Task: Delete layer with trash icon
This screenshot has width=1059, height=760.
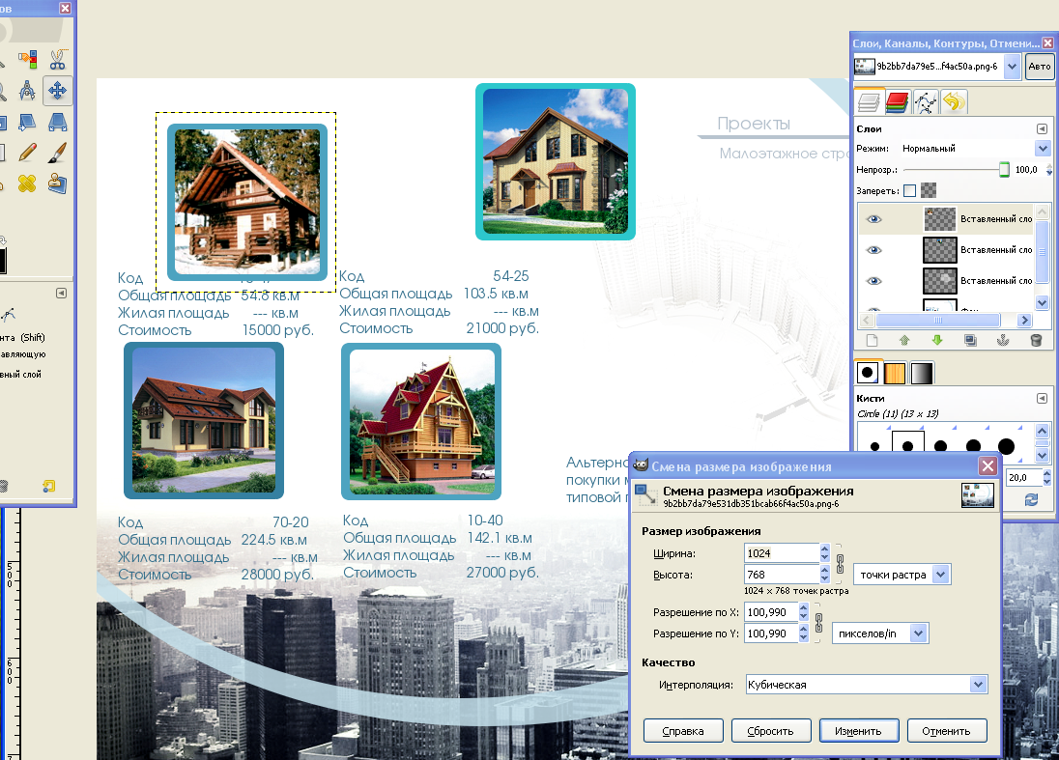Action: tap(1036, 340)
